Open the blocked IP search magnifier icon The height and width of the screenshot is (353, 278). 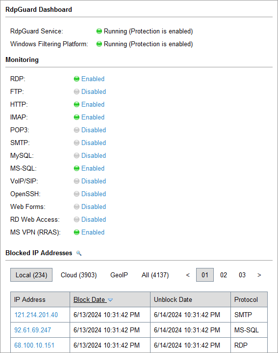click(79, 253)
